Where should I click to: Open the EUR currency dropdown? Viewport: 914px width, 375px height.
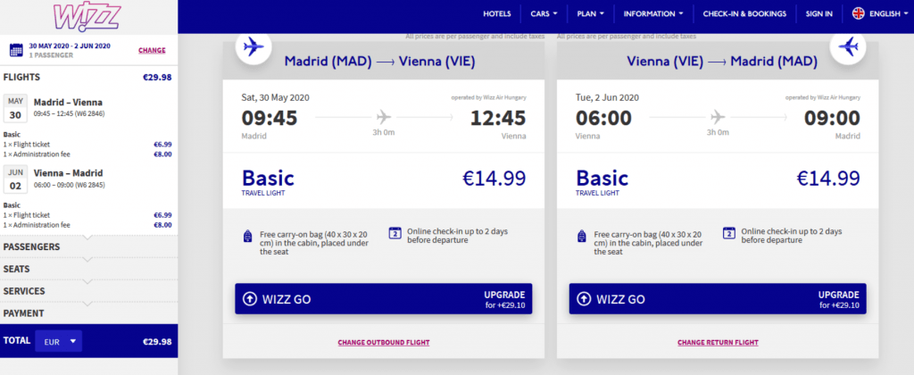click(58, 340)
